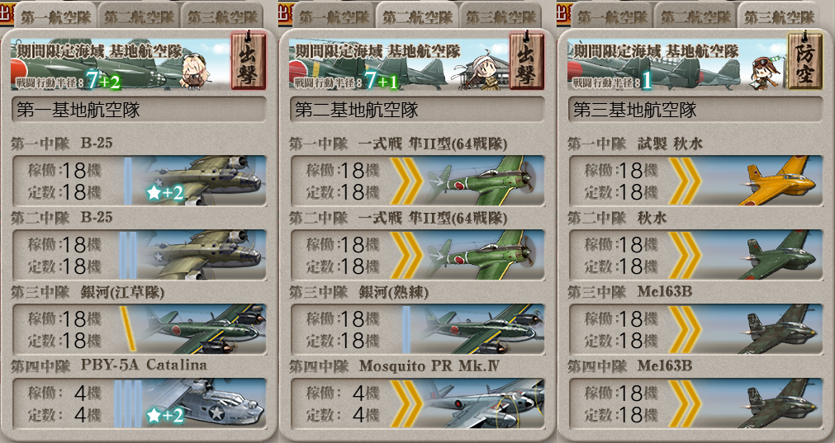
Task: Open the left panel's 第二航空隊 tab
Action: pyautogui.click(x=139, y=16)
